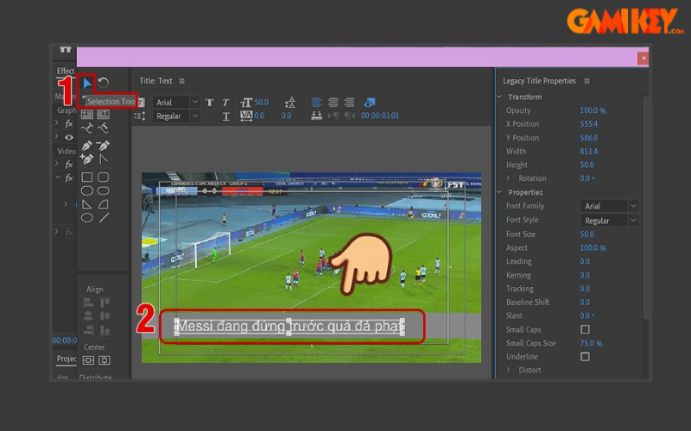Click the Tracking value 0.0
Screen dimensions: 691x431
(585, 289)
